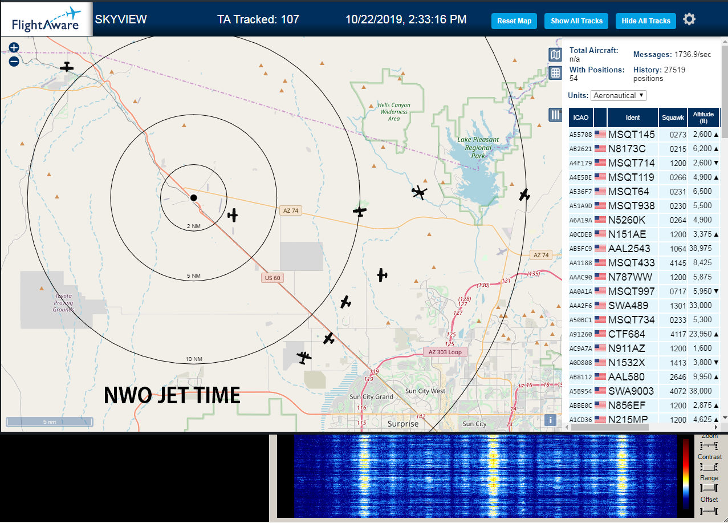728x523 pixels.
Task: Select the aircraft sitting on the 10 NM ring's east edge
Action: (359, 211)
